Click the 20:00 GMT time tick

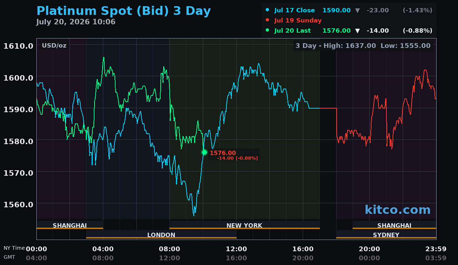(x=303, y=258)
